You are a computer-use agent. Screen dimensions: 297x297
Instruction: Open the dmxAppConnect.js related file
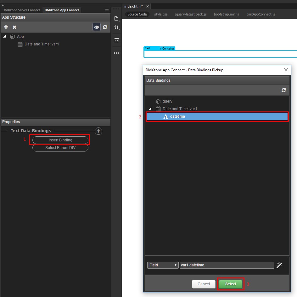[x=261, y=14]
